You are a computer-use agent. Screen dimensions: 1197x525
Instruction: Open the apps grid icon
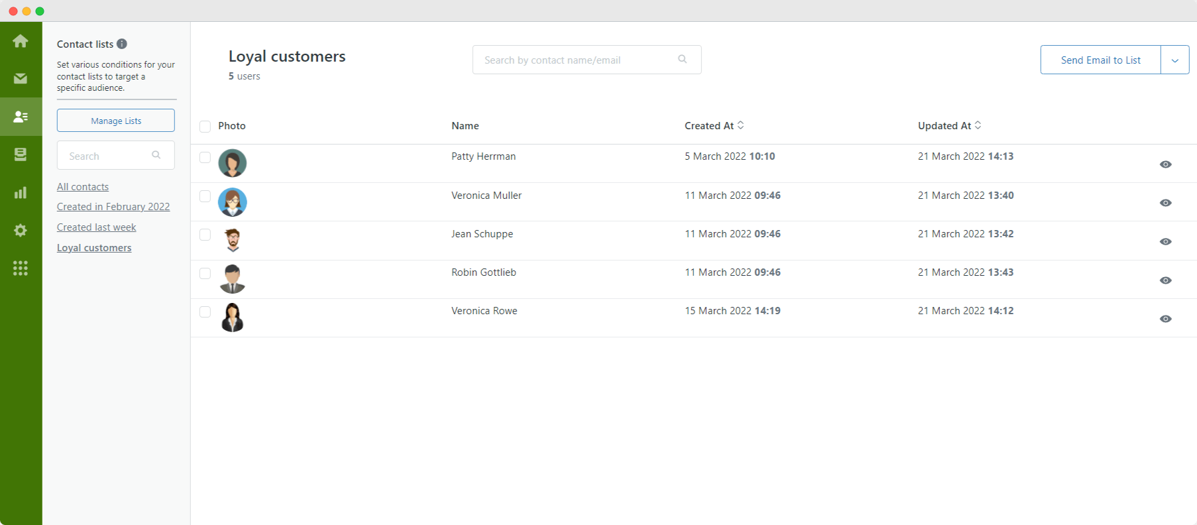[x=21, y=268]
